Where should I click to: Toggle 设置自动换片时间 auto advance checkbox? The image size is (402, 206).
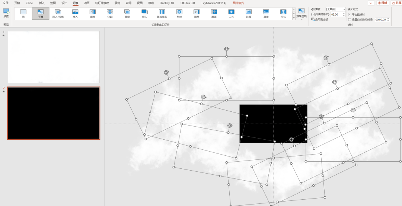point(350,19)
